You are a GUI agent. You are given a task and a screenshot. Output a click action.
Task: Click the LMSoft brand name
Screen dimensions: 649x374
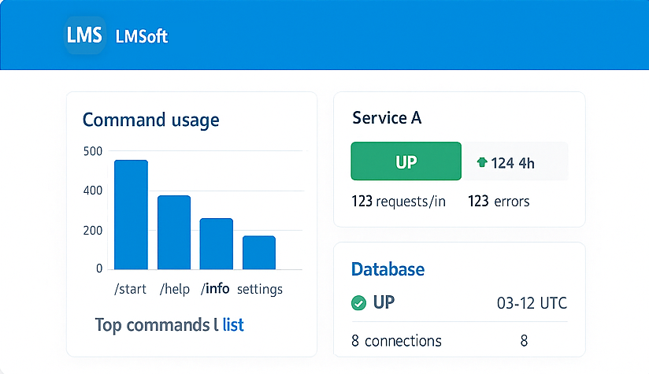pos(142,37)
